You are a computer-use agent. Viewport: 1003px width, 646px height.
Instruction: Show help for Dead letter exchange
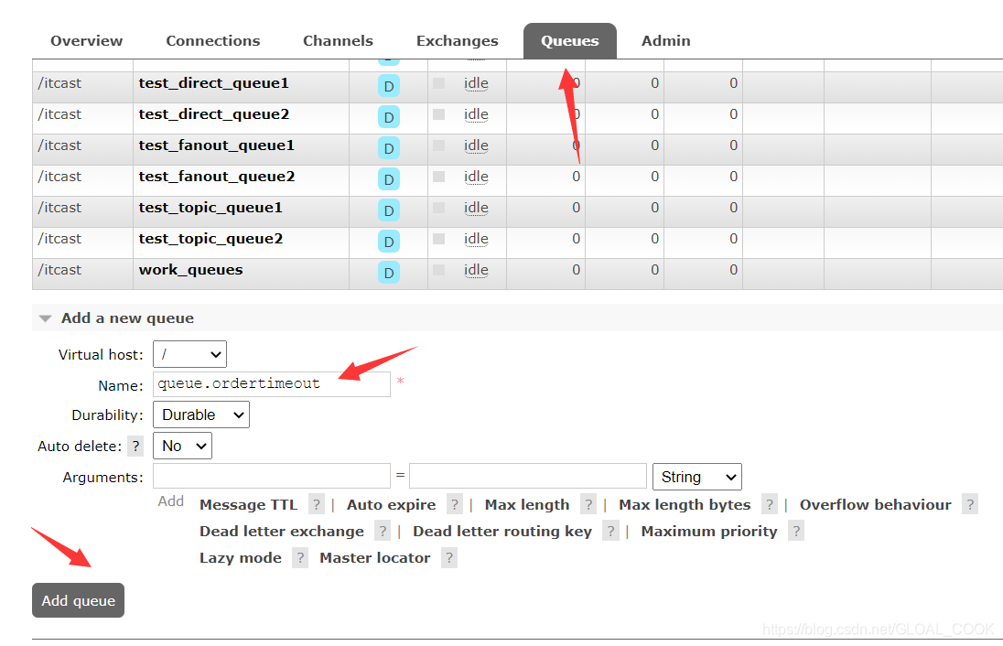tap(382, 531)
